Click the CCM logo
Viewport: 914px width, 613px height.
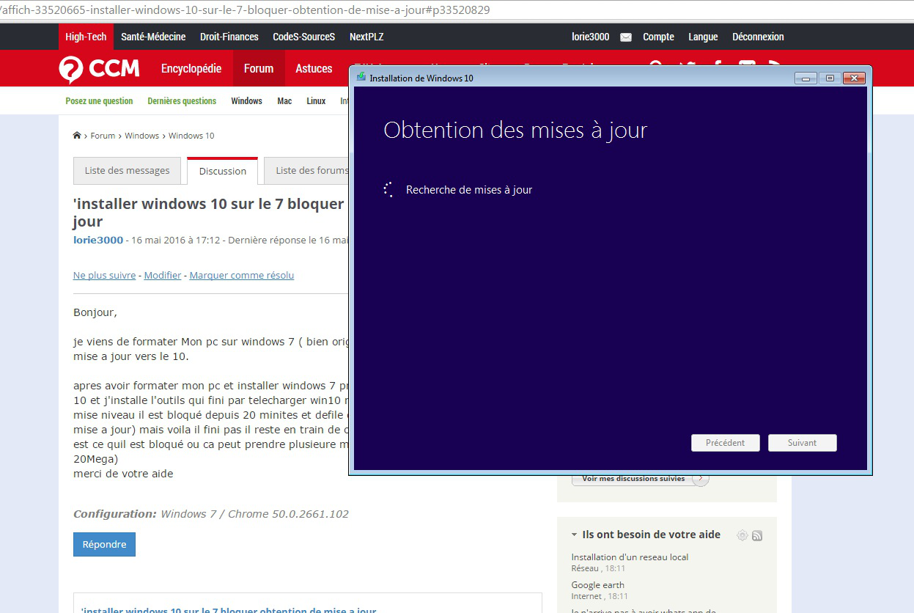(99, 69)
